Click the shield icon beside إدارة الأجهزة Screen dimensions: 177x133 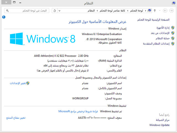tap(173, 28)
